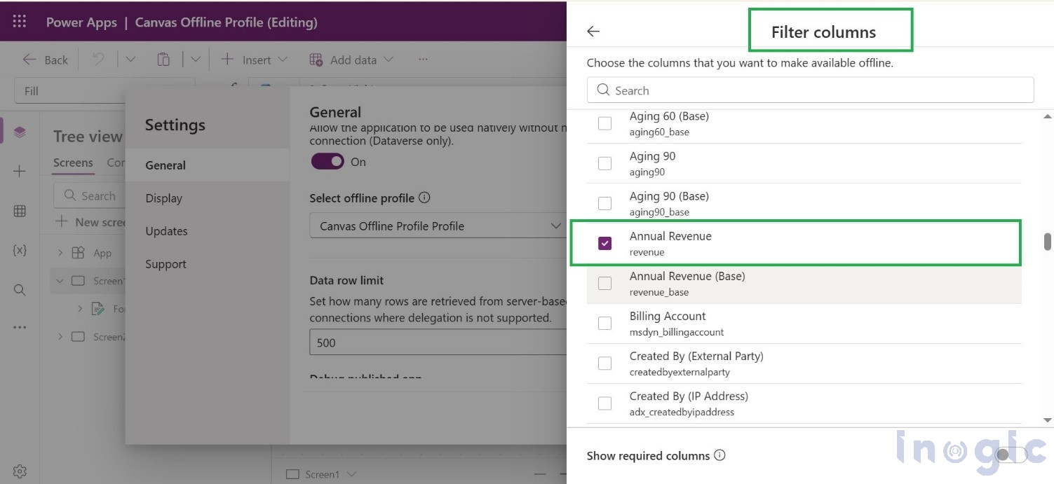Collapse the Screen1 tree item
The width and height of the screenshot is (1054, 484).
[60, 280]
